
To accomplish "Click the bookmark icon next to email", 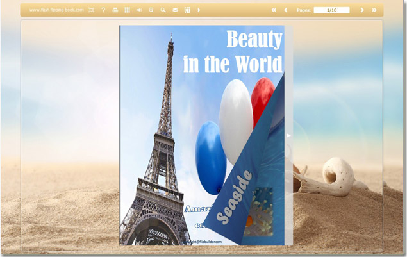I will click(187, 10).
